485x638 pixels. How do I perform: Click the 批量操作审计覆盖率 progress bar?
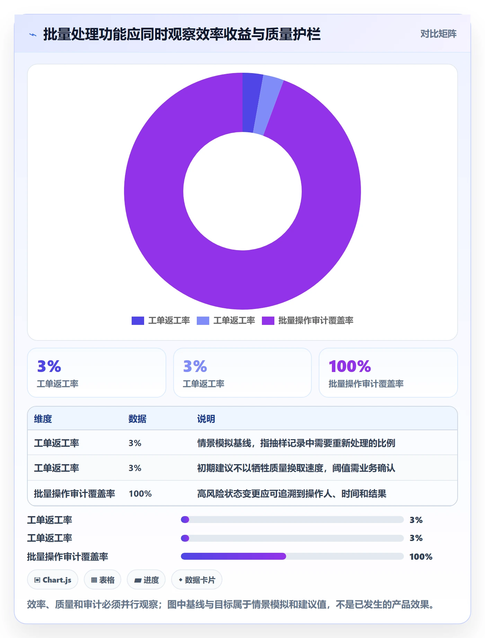pyautogui.click(x=292, y=556)
